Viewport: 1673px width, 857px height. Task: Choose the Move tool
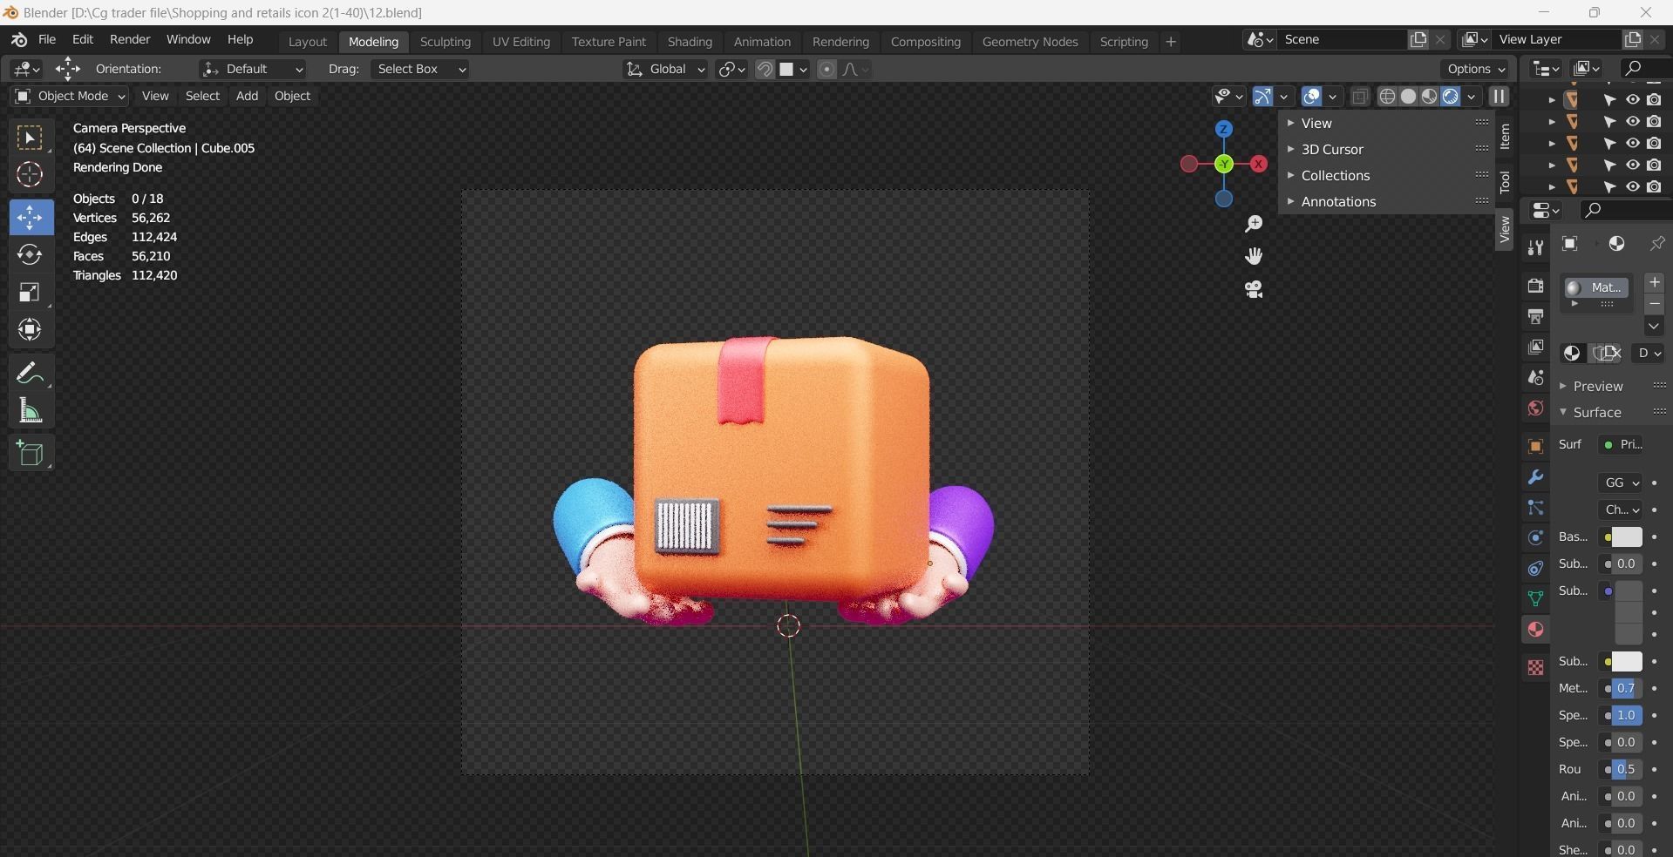tap(31, 217)
